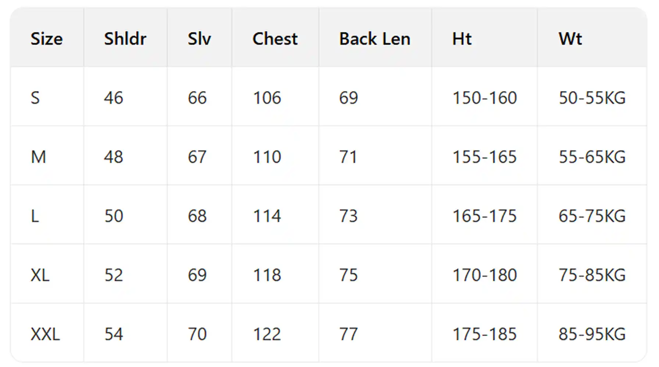The width and height of the screenshot is (659, 367).
Task: Click the 150-160 height cell
Action: (484, 98)
